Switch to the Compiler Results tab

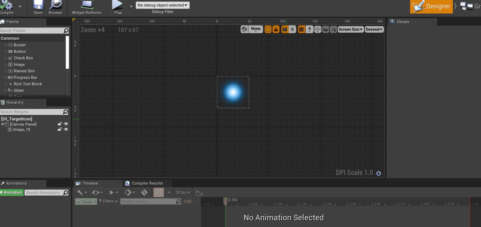point(147,183)
